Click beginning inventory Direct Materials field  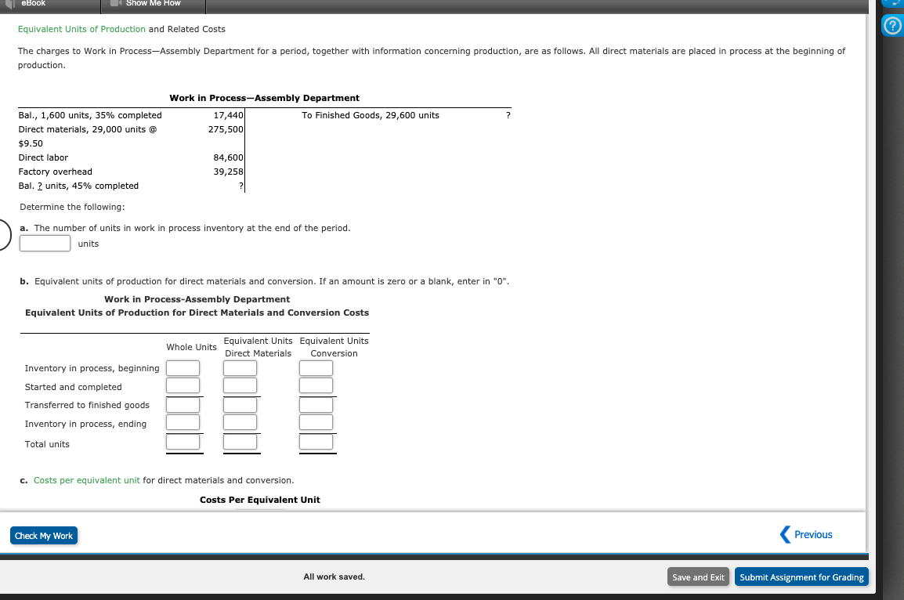(240, 367)
